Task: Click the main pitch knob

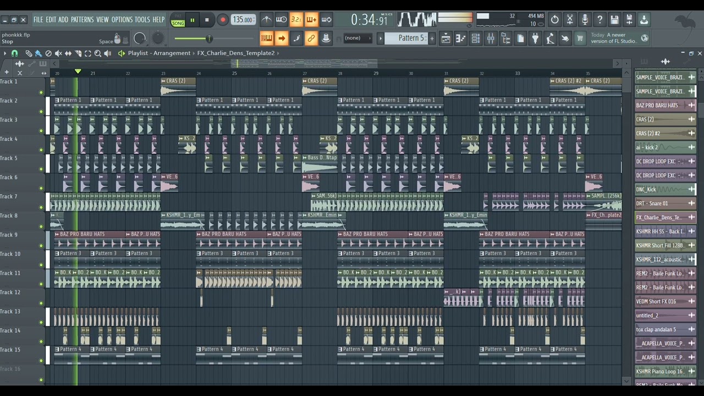Action: coord(158,38)
